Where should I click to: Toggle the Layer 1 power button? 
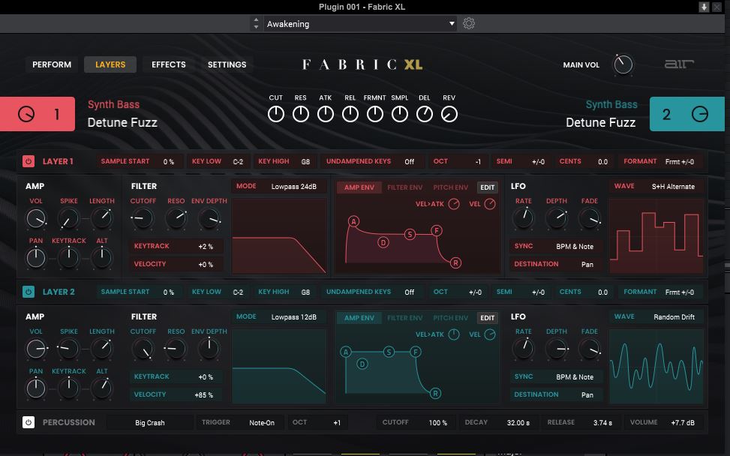tap(29, 161)
